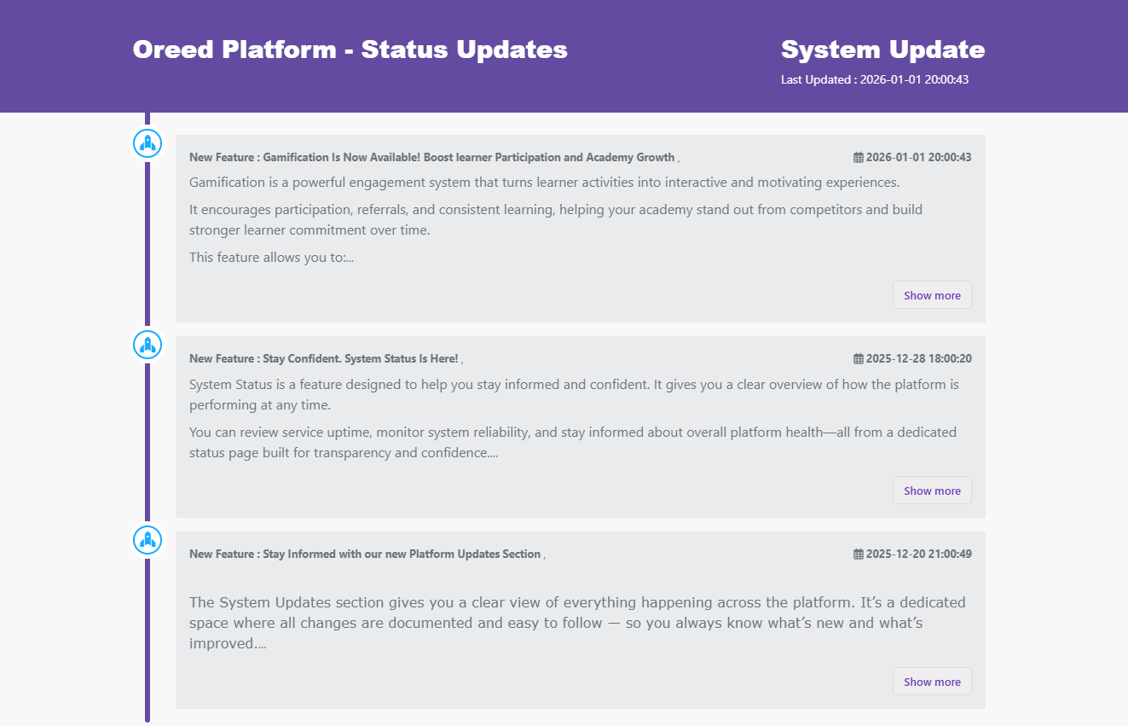
Task: Click the rocket icon beside the Platform Updates Section entry
Action: tap(148, 540)
